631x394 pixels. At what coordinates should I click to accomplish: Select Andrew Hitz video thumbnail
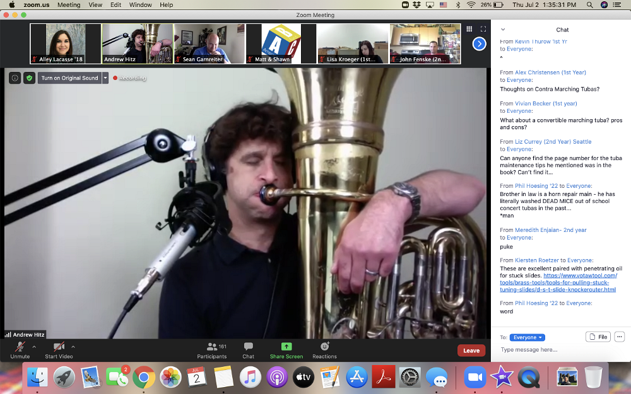click(x=137, y=43)
